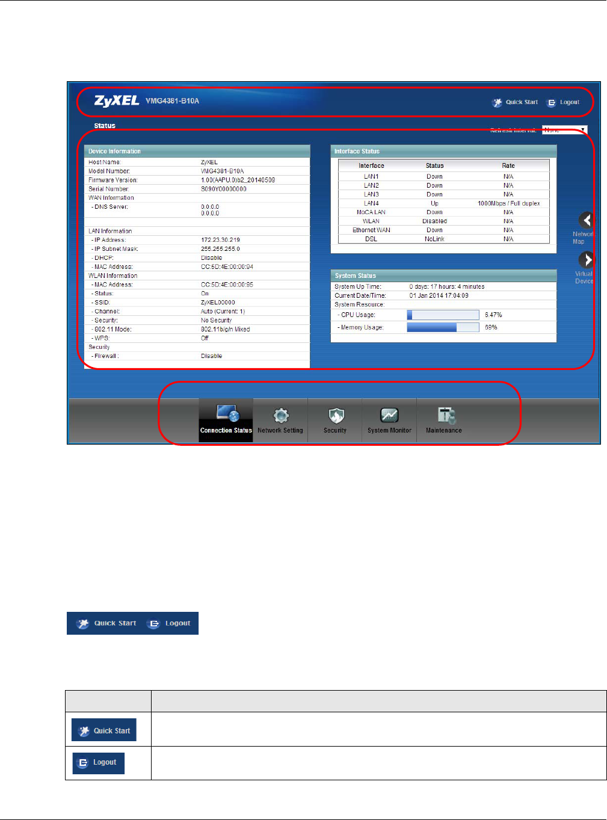Select model number VMG4381-B10A in Device Information
This screenshot has width=607, height=820.
(x=222, y=171)
